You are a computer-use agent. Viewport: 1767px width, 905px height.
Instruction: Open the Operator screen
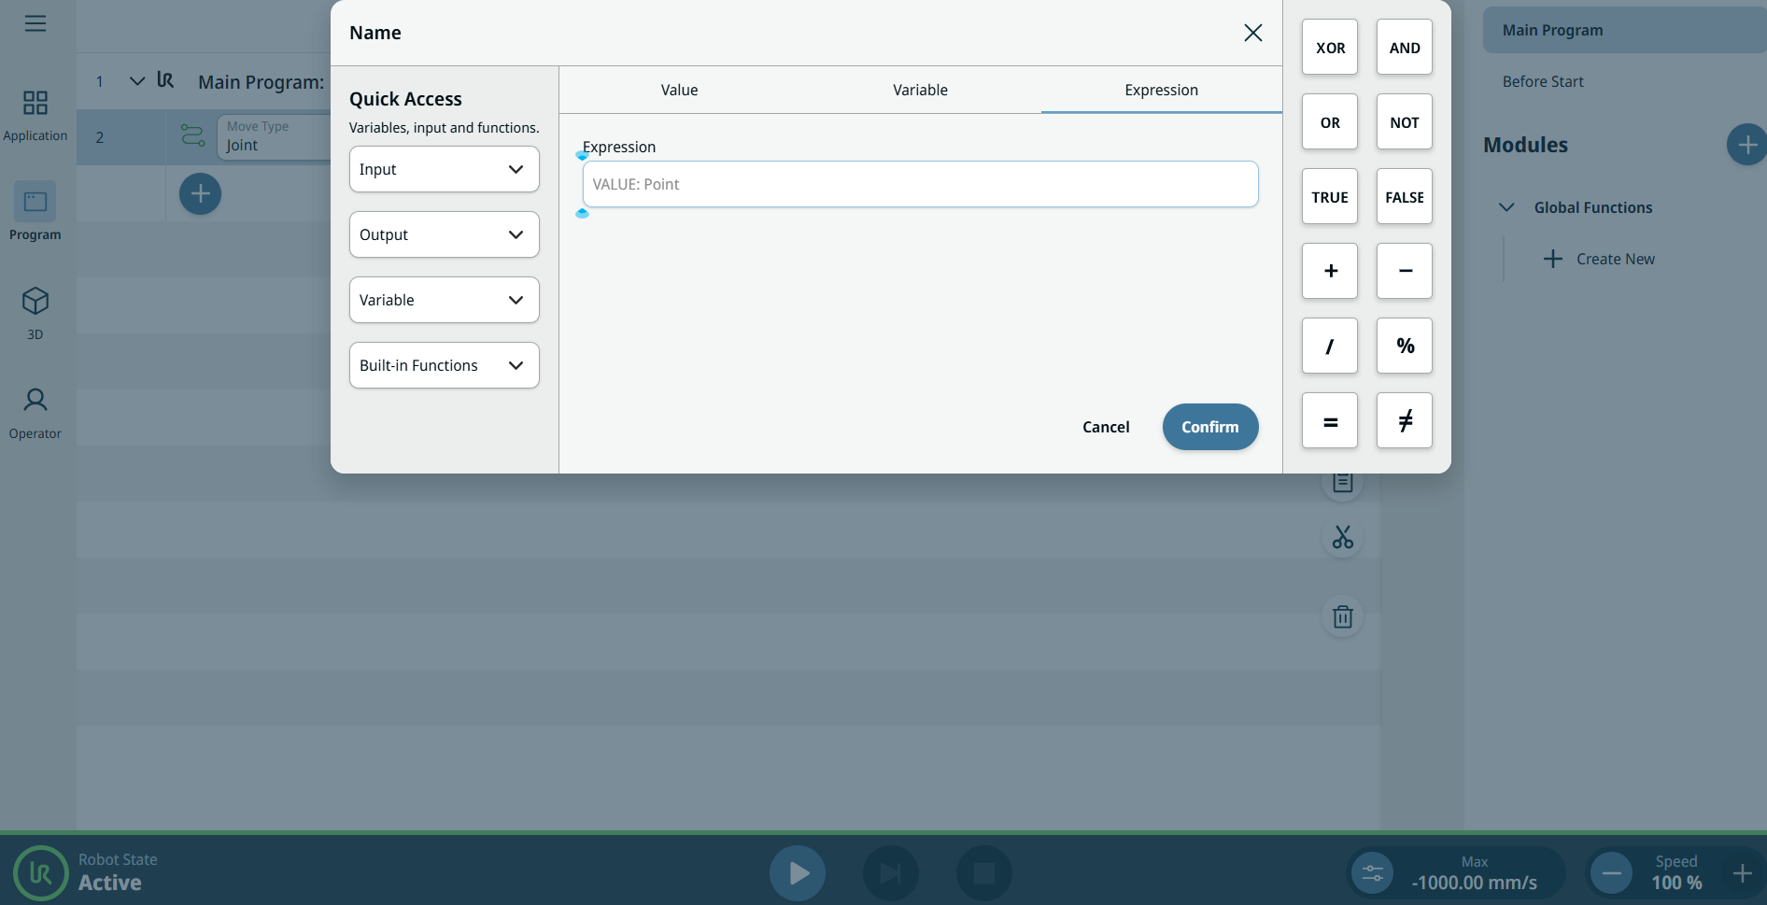click(x=35, y=413)
